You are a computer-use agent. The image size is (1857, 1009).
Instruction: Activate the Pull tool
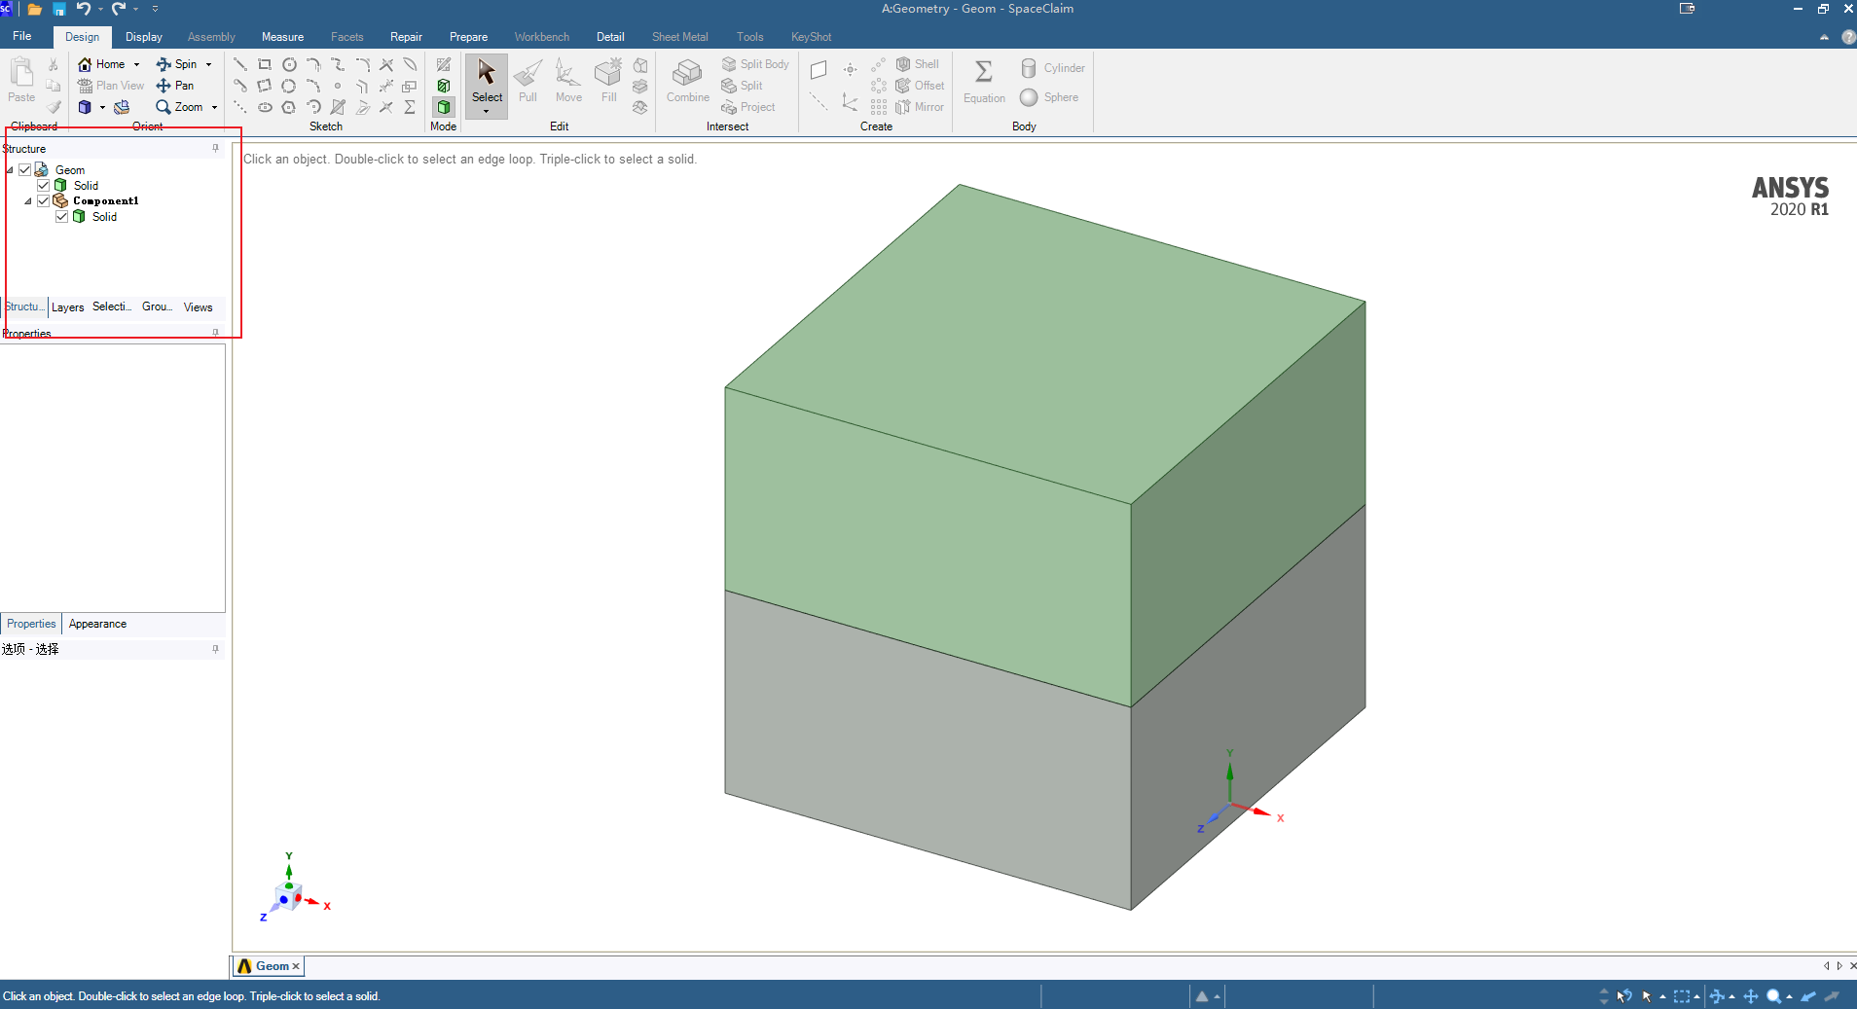(x=528, y=81)
